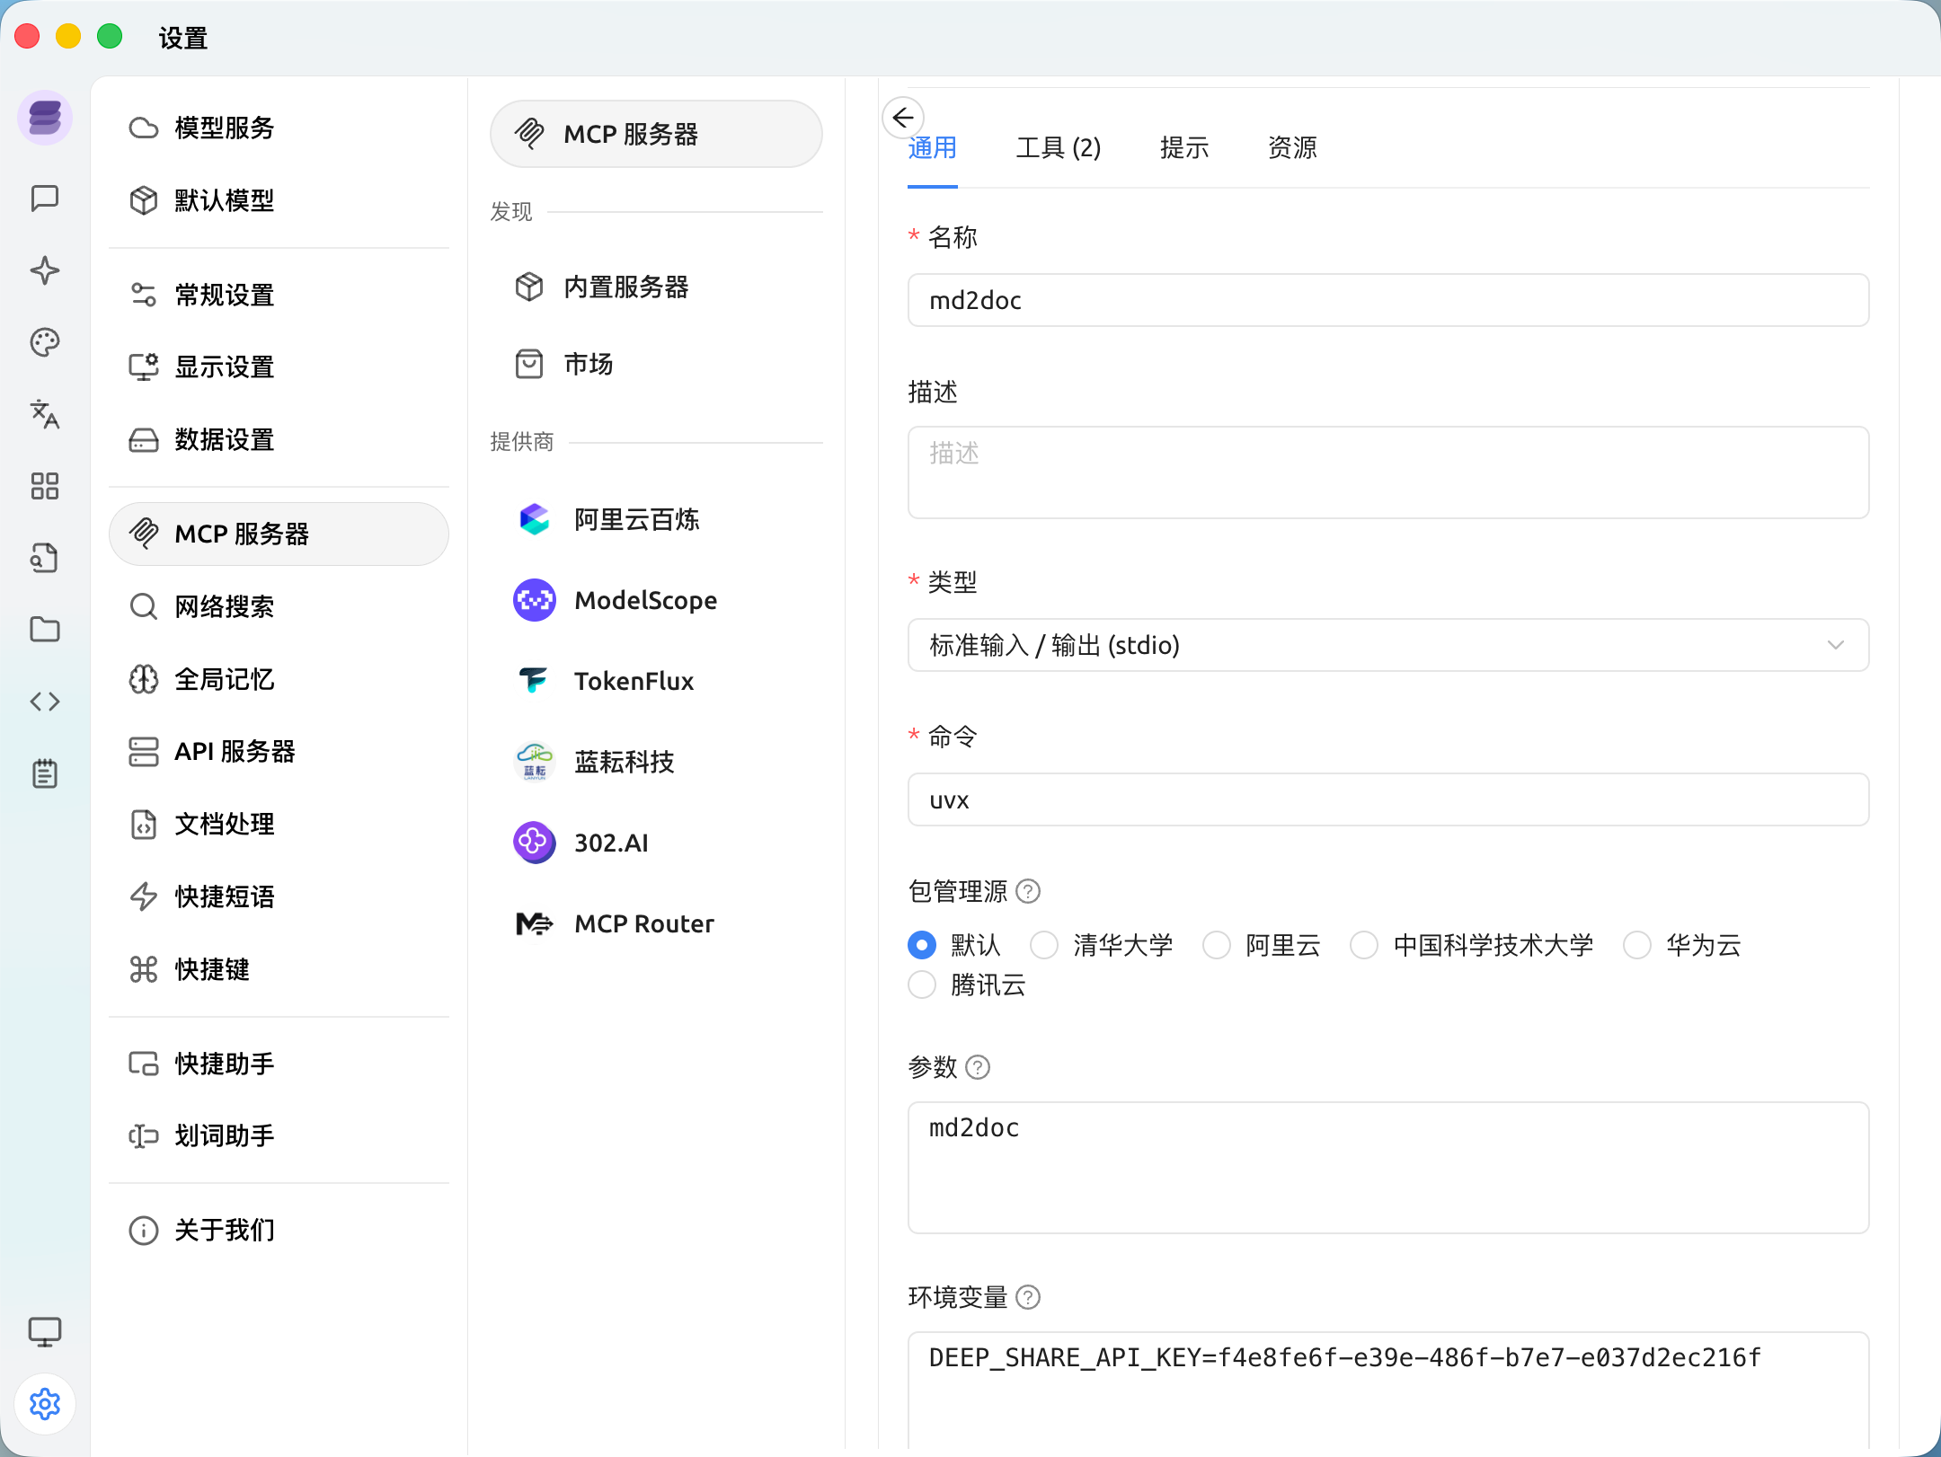Click the 名称 input field with md2doc
The image size is (1941, 1457).
[x=1387, y=300]
